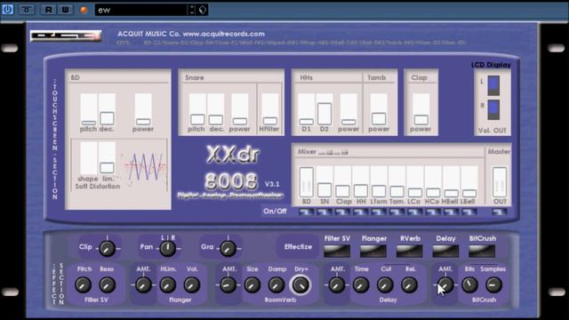Click the RoomVerb Damp knob
This screenshot has height=320, width=569.
click(276, 285)
